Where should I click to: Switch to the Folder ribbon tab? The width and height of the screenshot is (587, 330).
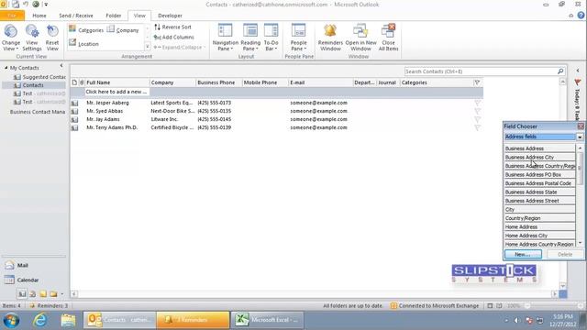114,16
